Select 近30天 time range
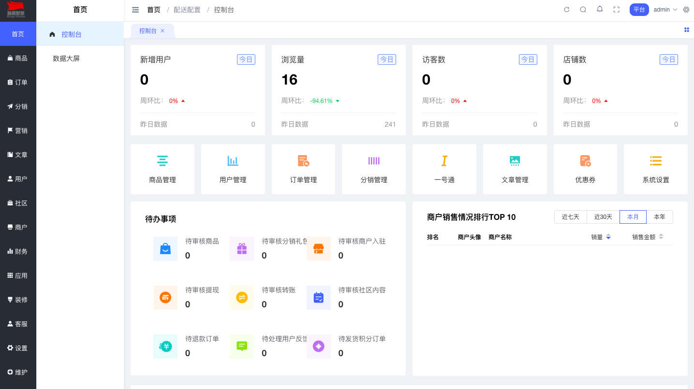This screenshot has width=694, height=389. pyautogui.click(x=603, y=217)
